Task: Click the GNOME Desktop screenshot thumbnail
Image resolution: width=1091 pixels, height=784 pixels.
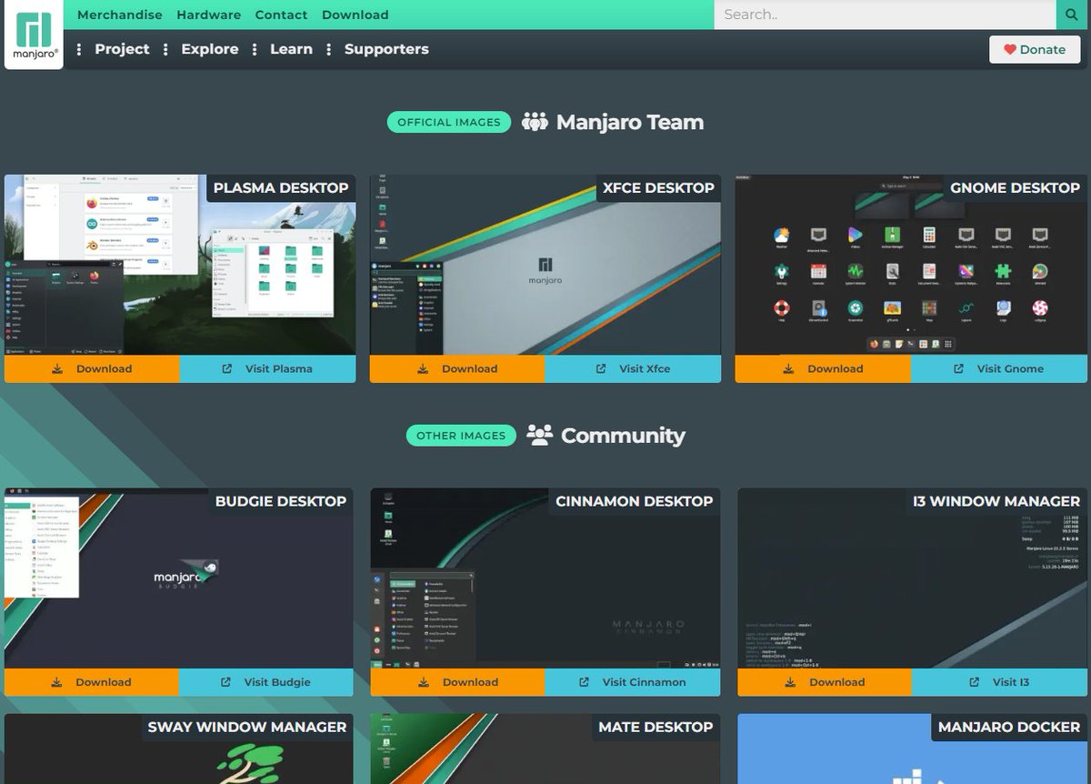Action: (911, 265)
